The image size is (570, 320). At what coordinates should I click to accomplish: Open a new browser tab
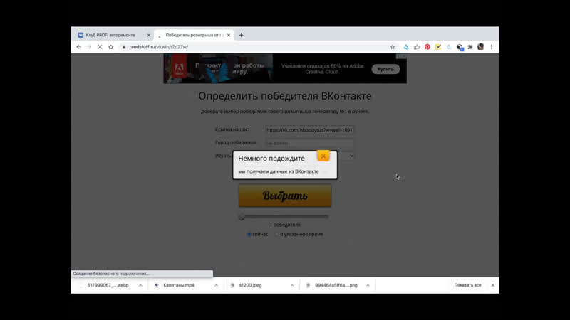241,35
